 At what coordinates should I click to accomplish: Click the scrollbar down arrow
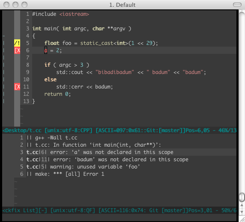[x=242, y=212]
